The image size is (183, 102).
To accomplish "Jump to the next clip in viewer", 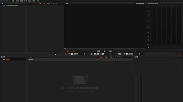I will pyautogui.click(x=110, y=51).
